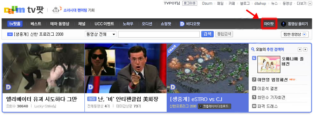Open keyword 오빠나빠 풀버전
314x115 pixels.
[x=293, y=61]
